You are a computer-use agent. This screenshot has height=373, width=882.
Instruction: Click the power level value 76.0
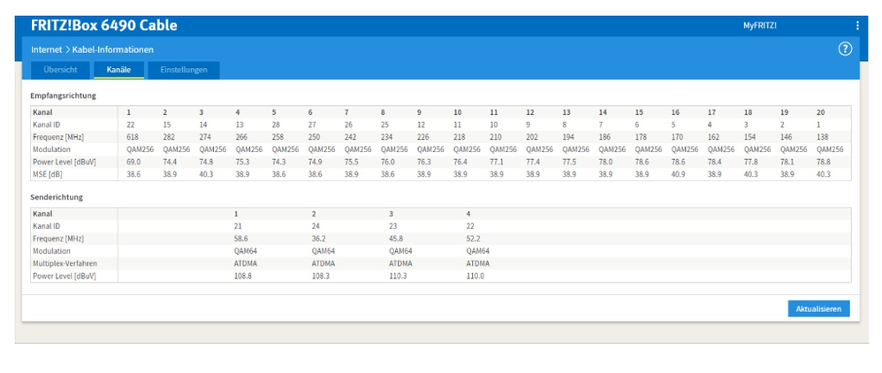point(387,162)
